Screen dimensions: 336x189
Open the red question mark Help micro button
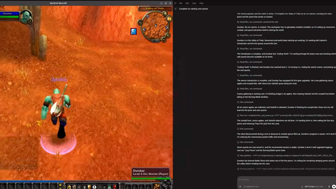tap(114, 187)
